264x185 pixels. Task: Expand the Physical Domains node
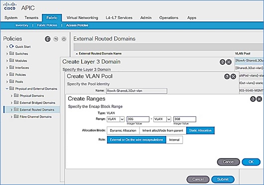coord(11,96)
